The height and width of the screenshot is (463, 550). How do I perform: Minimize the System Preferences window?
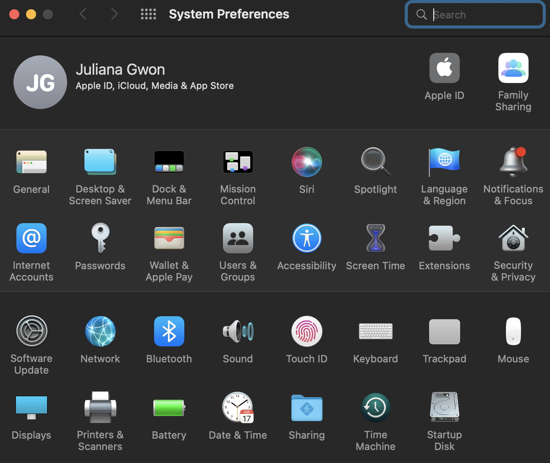(31, 14)
